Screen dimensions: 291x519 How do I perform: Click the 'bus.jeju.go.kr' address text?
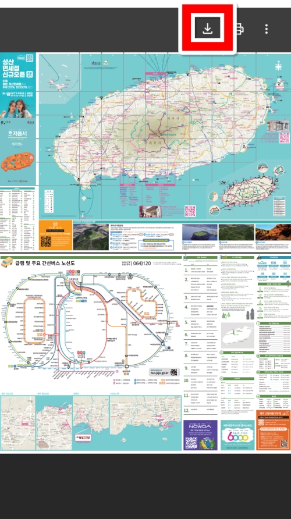[159, 373]
